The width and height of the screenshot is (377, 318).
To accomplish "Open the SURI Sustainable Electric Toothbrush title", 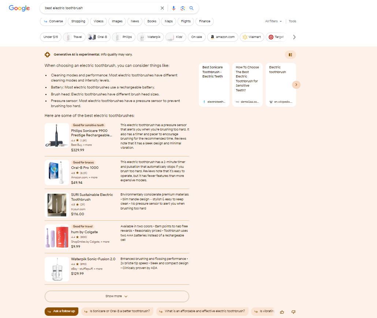I will pyautogui.click(x=92, y=197).
